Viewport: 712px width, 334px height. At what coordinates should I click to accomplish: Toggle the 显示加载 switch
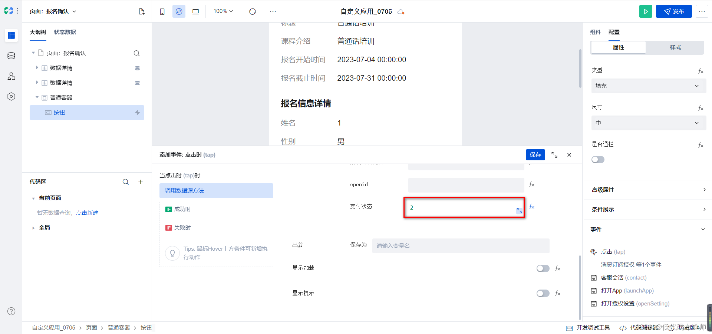tap(543, 268)
